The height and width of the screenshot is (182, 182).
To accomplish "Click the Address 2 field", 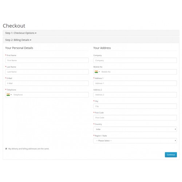I will (x=135, y=95).
